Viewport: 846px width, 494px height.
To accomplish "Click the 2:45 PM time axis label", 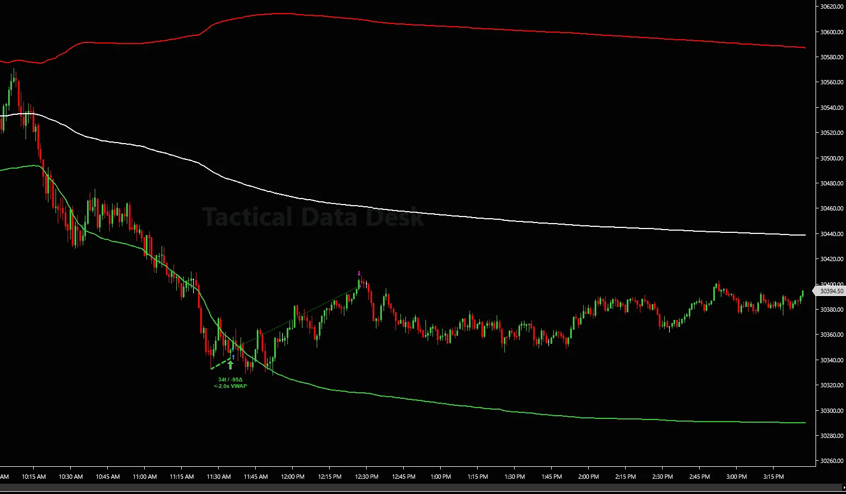I will [700, 477].
